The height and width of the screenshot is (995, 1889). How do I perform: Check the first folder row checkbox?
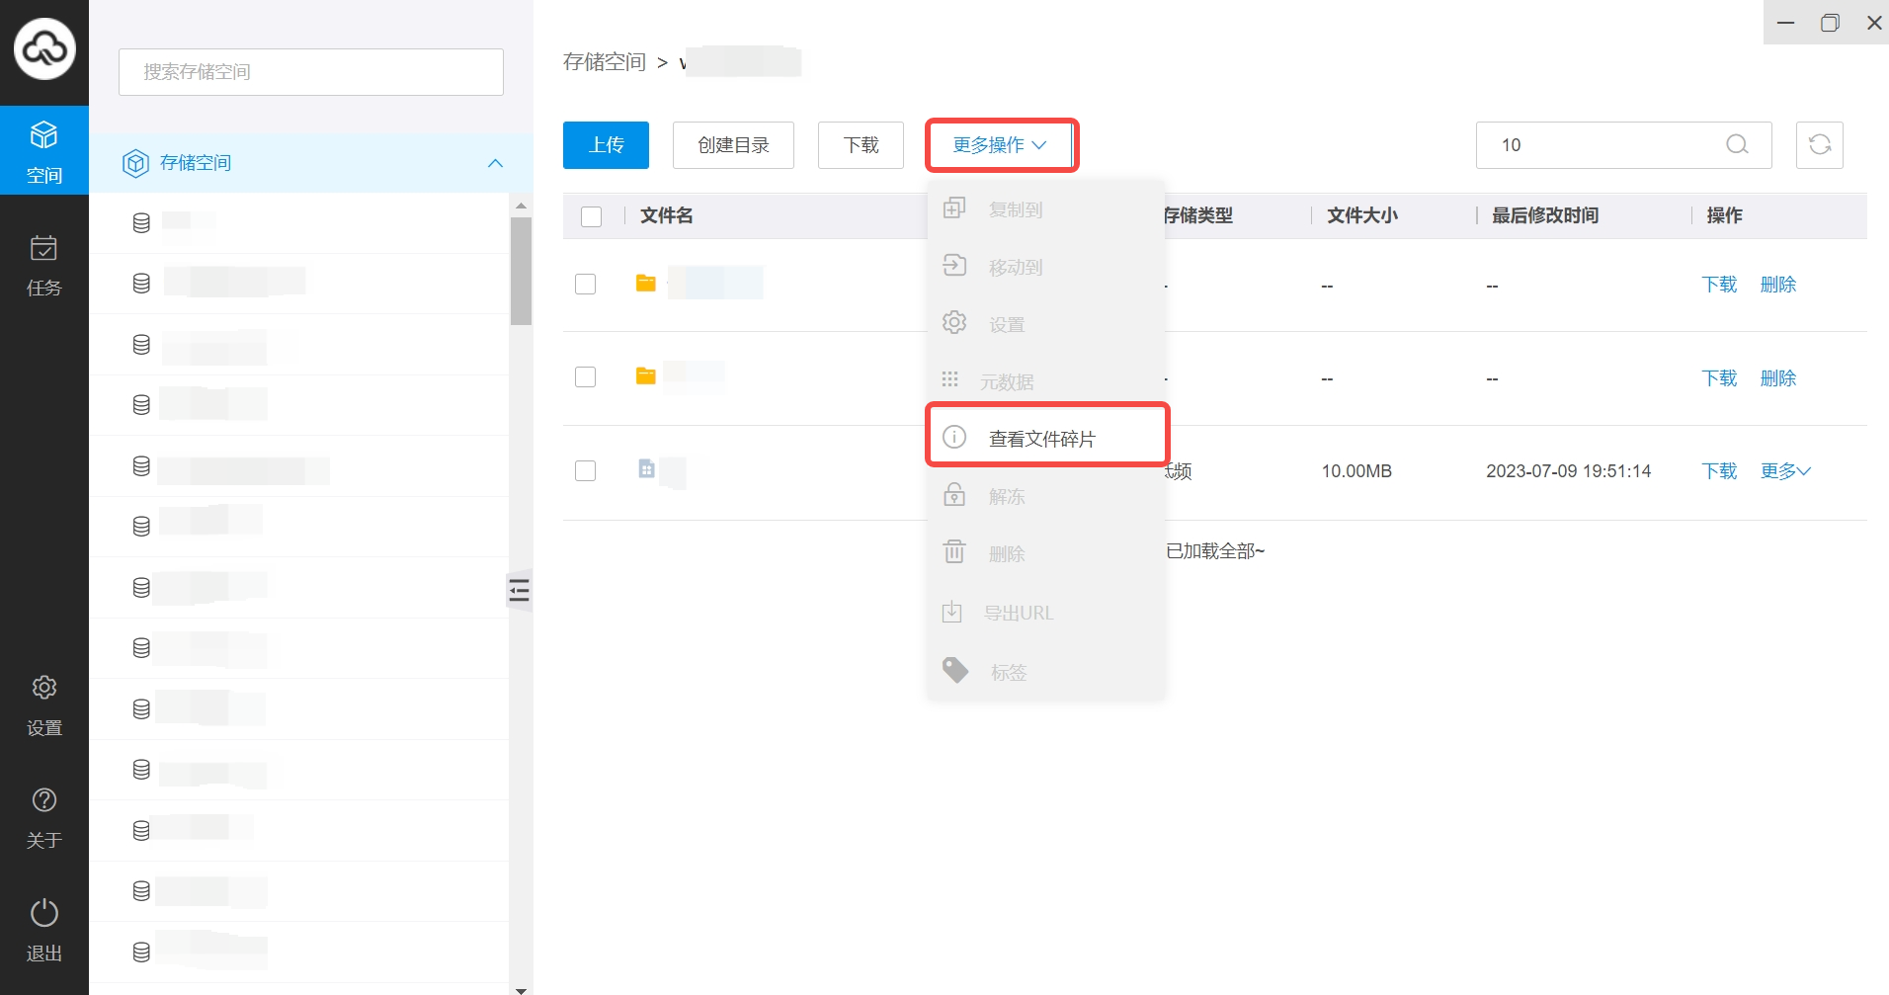pyautogui.click(x=586, y=285)
